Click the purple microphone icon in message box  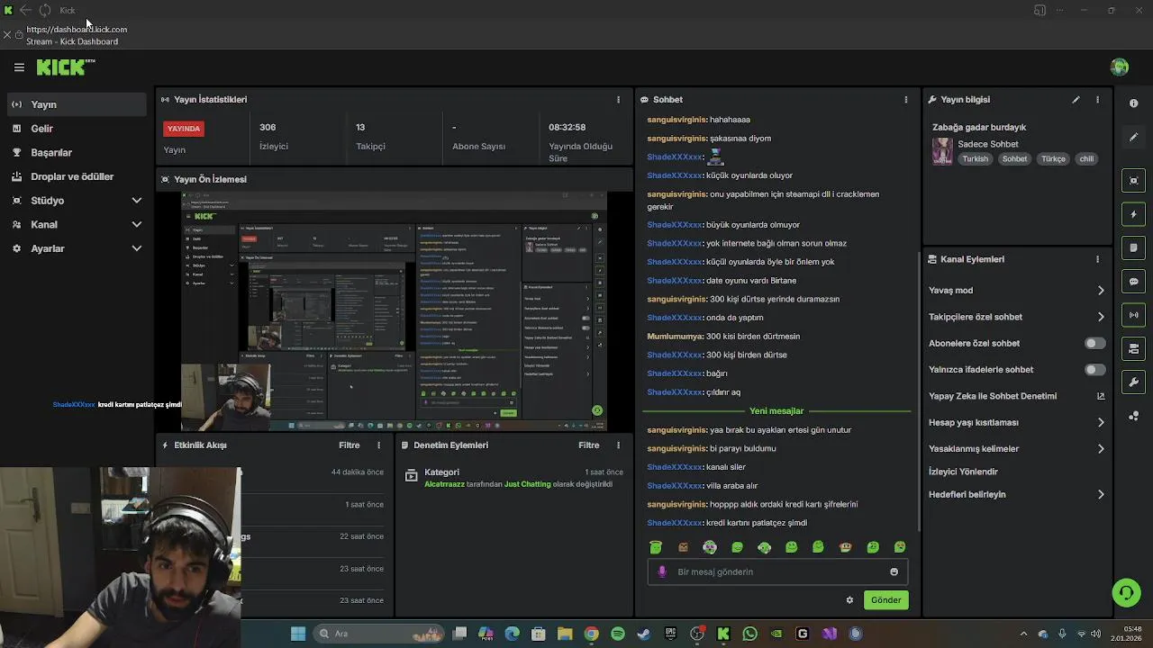(662, 571)
